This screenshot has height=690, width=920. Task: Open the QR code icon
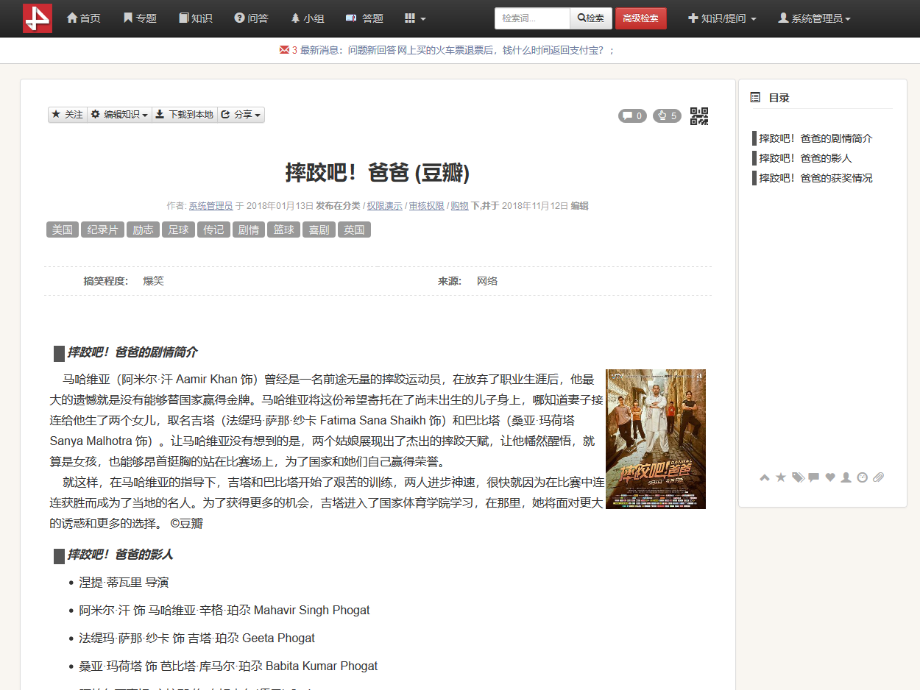click(698, 115)
